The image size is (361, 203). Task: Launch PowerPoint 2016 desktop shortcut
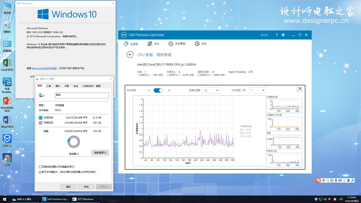[x=7, y=104]
